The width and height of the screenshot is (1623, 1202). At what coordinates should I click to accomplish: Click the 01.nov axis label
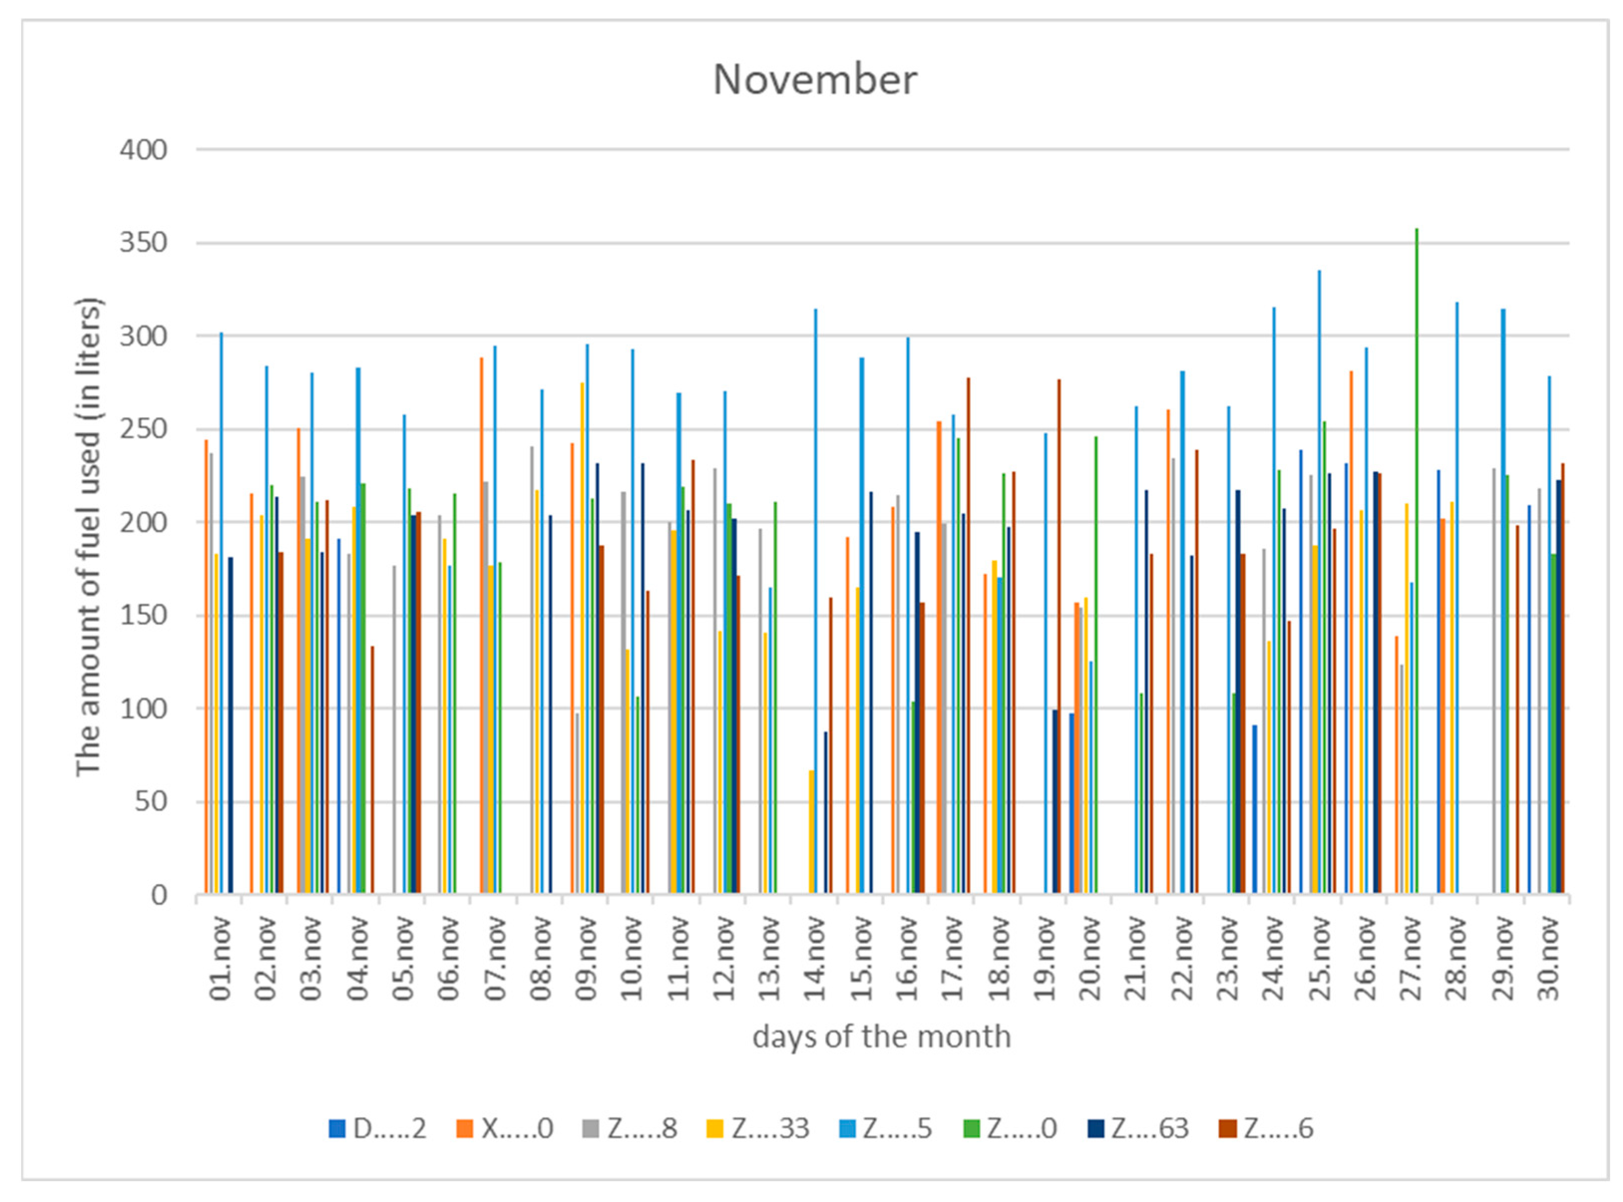(220, 959)
